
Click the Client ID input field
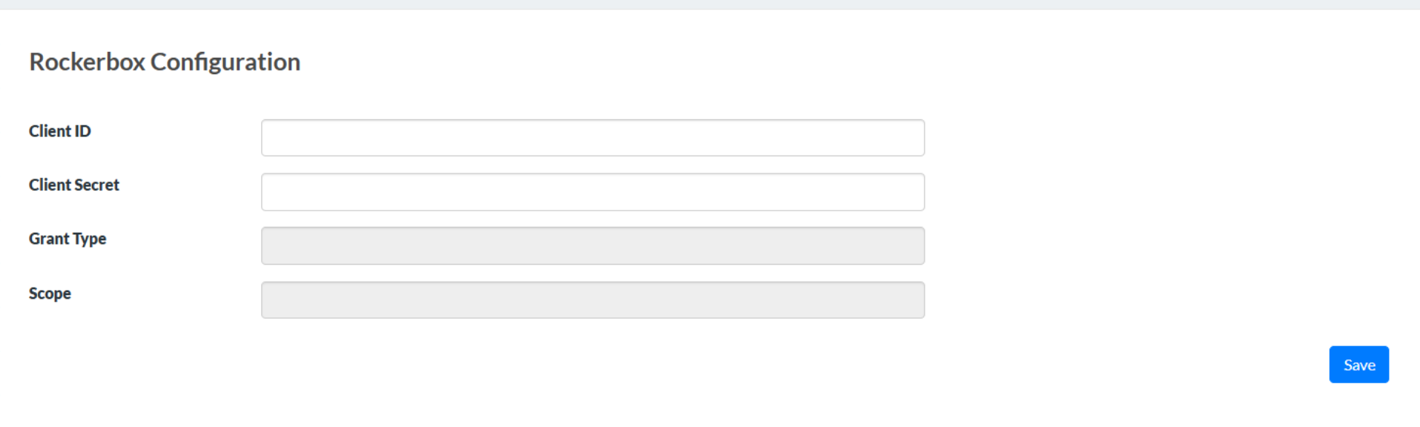(592, 138)
